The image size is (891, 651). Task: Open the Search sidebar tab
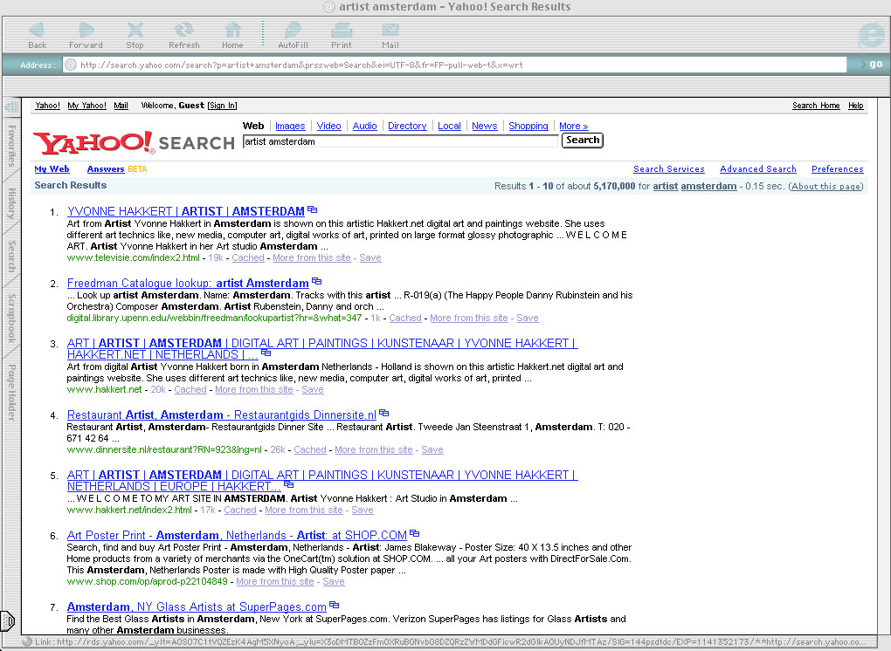(x=10, y=256)
